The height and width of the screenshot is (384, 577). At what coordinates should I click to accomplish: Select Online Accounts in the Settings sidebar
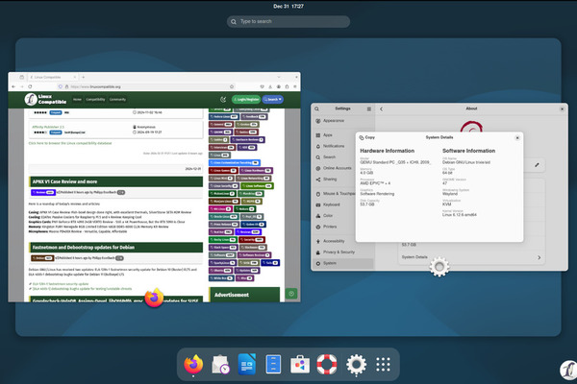pos(342,168)
